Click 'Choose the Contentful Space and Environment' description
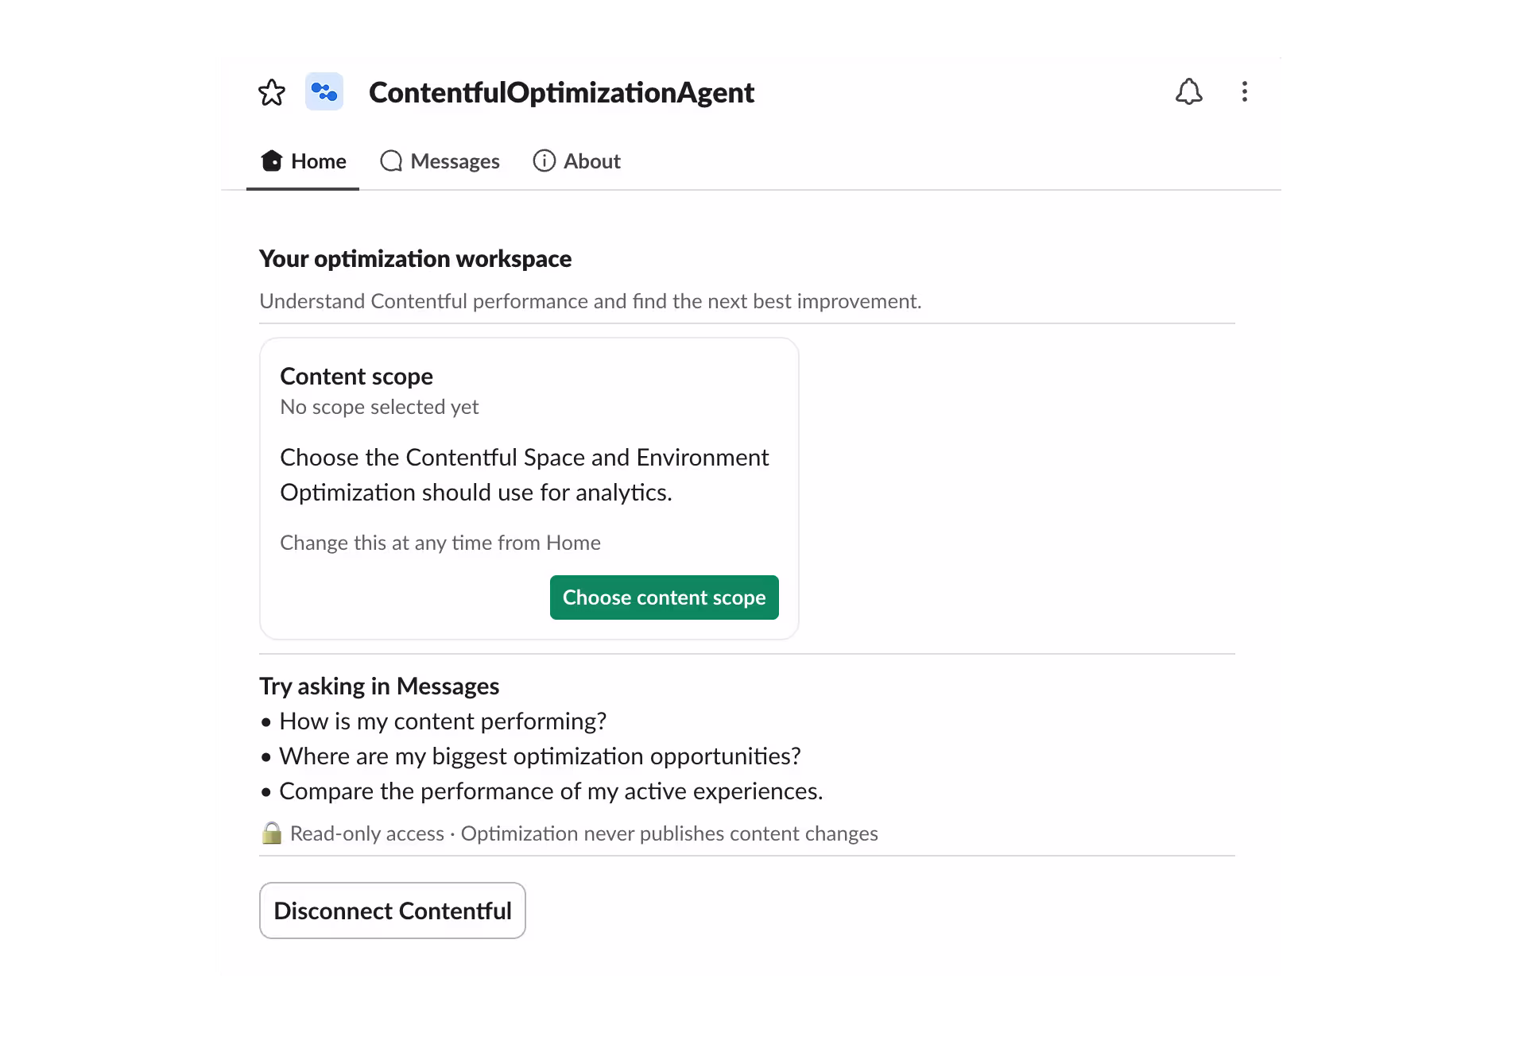1523x1044 pixels. click(525, 475)
